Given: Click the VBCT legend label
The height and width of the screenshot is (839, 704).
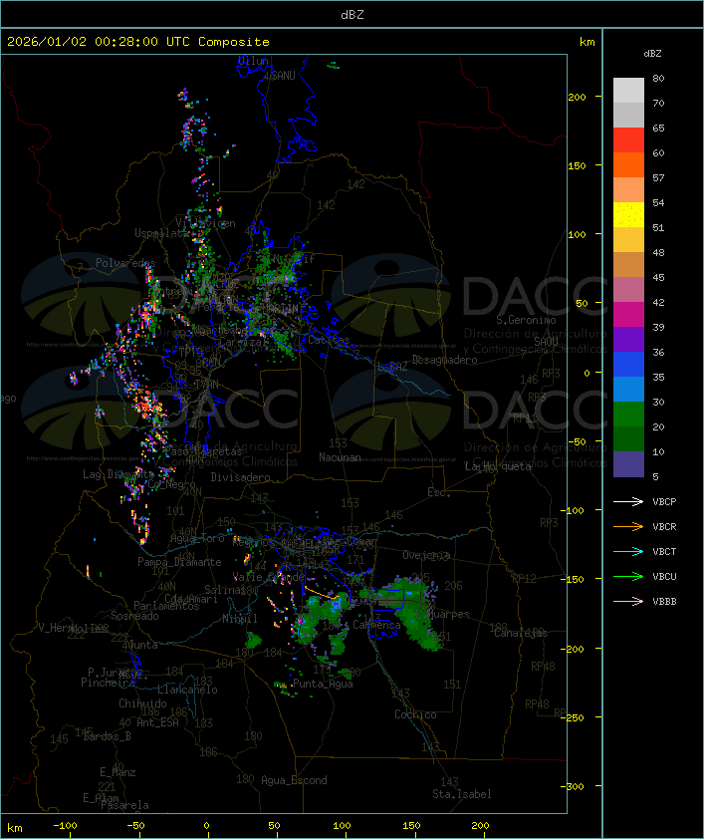Looking at the screenshot, I should tap(664, 551).
